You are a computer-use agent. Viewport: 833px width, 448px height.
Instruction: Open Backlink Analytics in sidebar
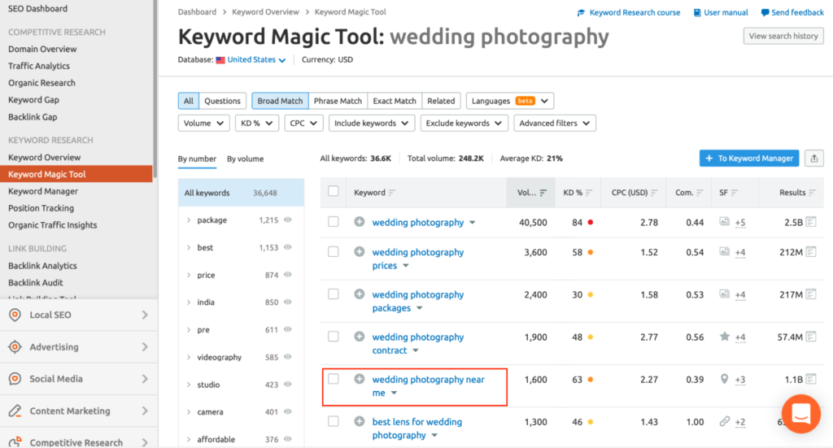click(x=42, y=265)
